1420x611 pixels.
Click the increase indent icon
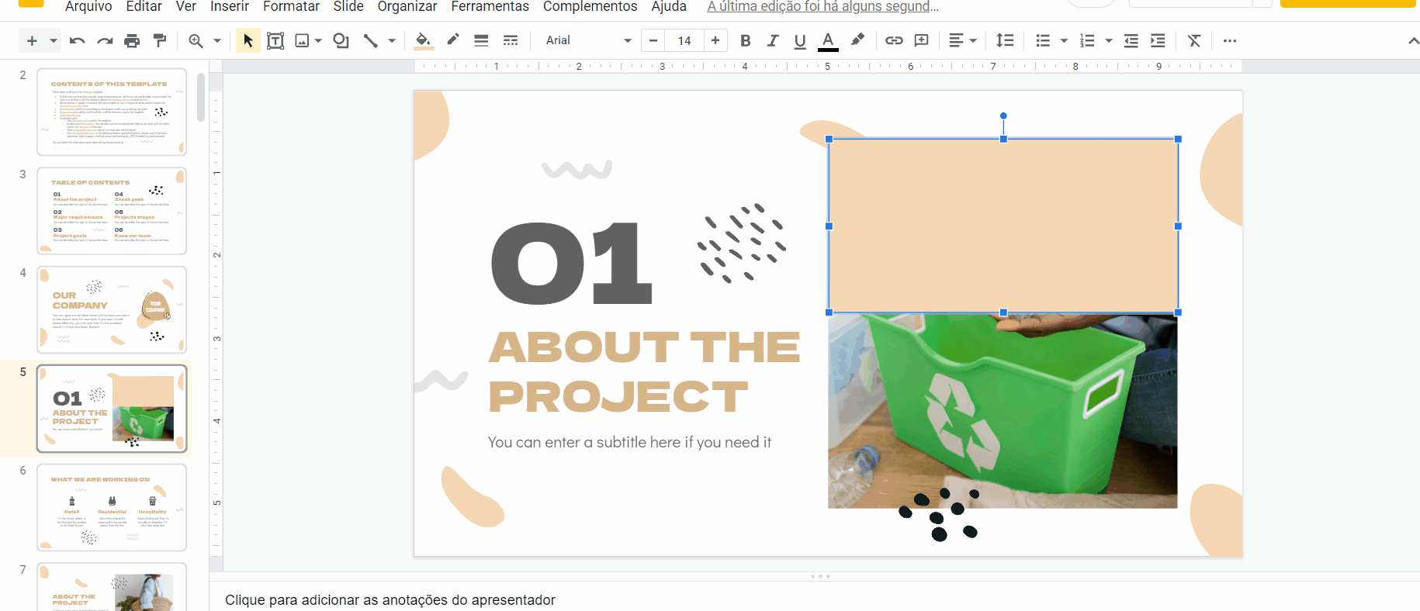click(x=1158, y=40)
